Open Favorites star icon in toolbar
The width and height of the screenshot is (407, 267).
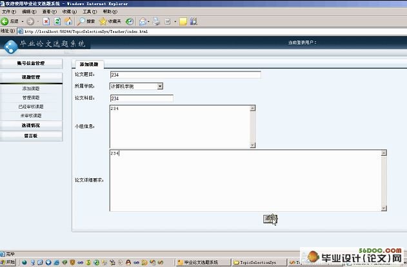103,21
